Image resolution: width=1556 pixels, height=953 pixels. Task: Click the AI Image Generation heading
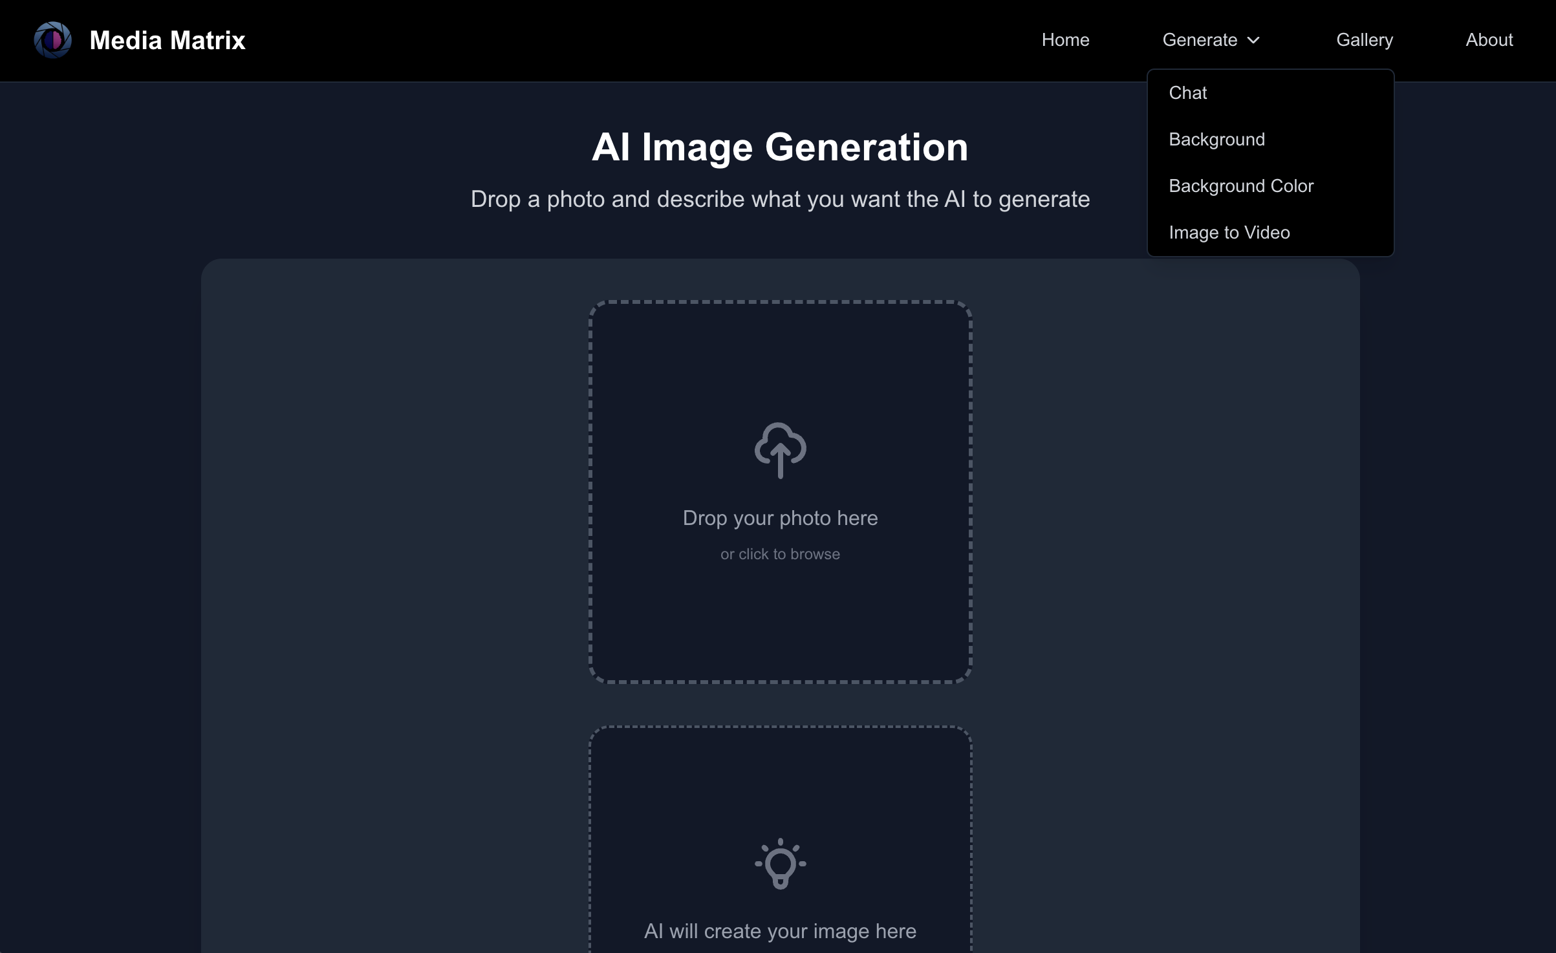point(780,147)
